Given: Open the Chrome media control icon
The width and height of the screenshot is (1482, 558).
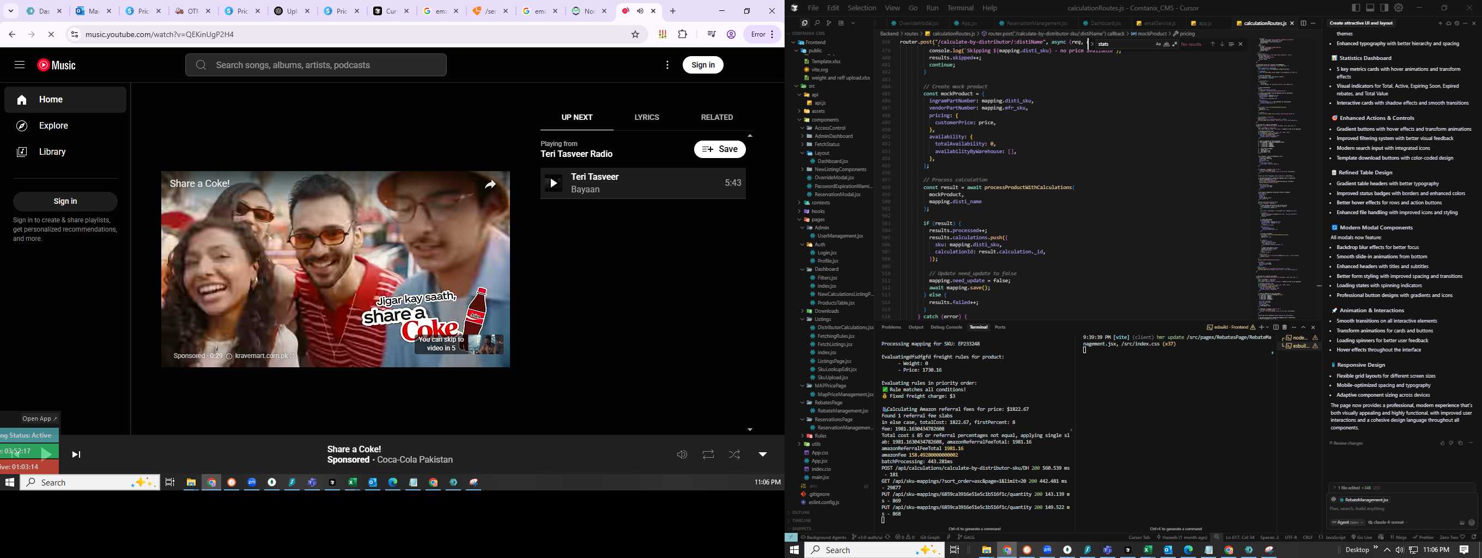Looking at the screenshot, I should [x=711, y=34].
